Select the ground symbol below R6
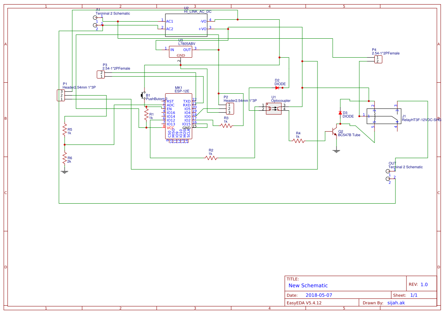Screen dimensions: 446x314 (64, 171)
